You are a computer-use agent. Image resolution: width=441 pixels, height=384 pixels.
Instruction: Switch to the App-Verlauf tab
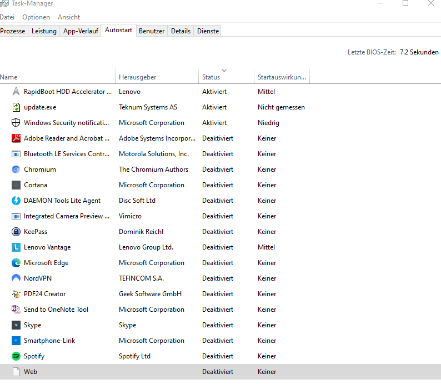(81, 31)
